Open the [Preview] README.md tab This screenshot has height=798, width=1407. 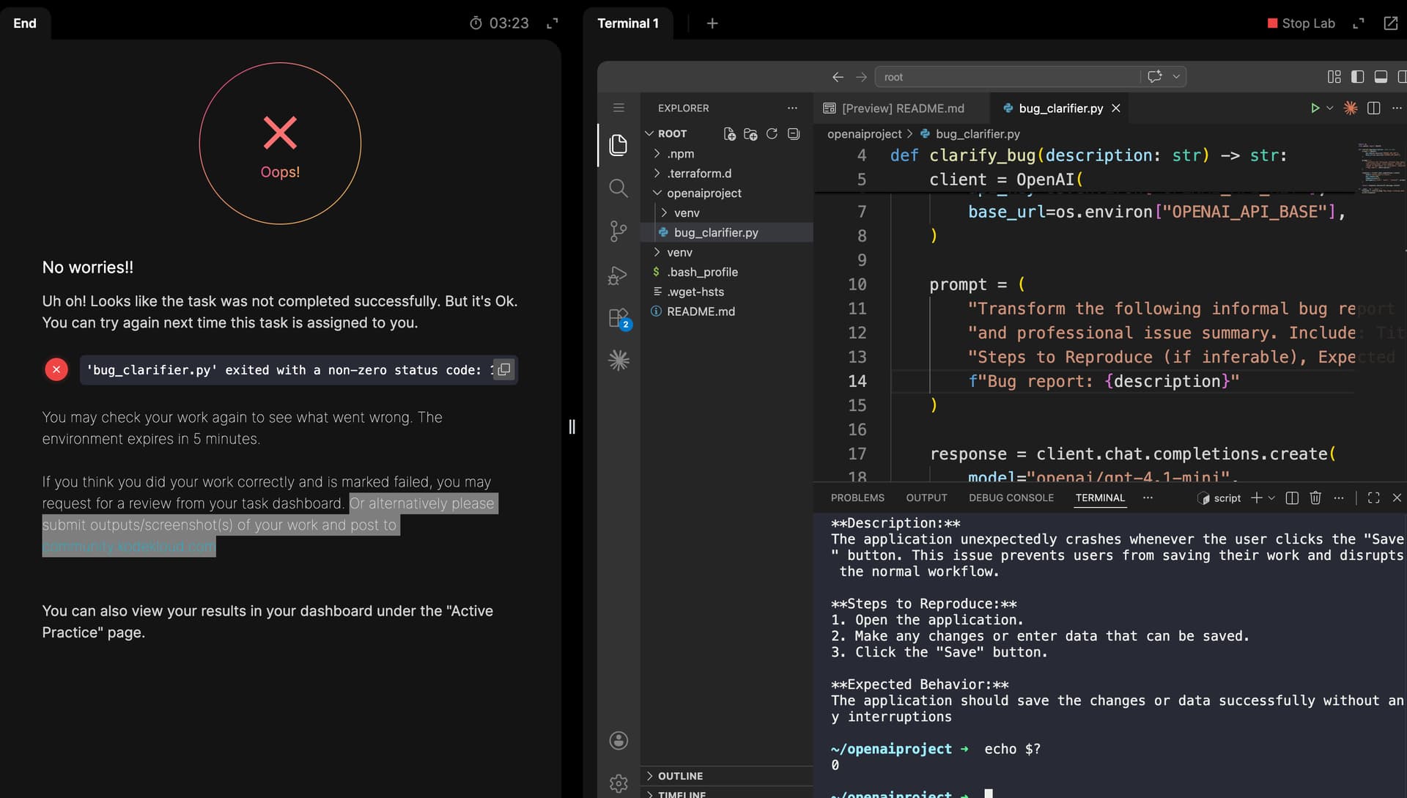point(902,108)
